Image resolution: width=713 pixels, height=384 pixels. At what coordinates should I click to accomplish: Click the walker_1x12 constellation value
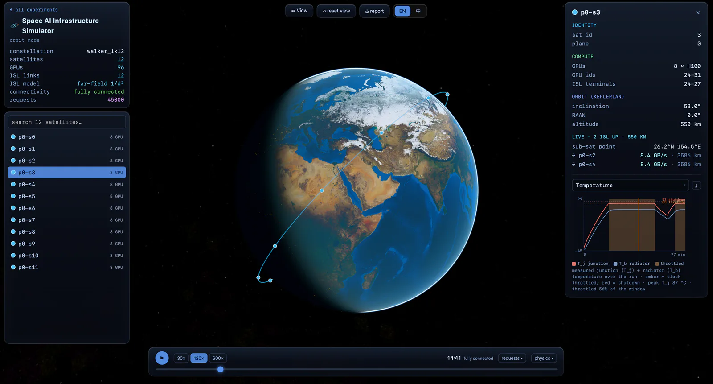click(x=106, y=51)
